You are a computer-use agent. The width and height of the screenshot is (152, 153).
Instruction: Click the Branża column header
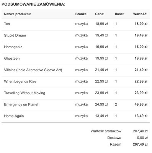82,14
